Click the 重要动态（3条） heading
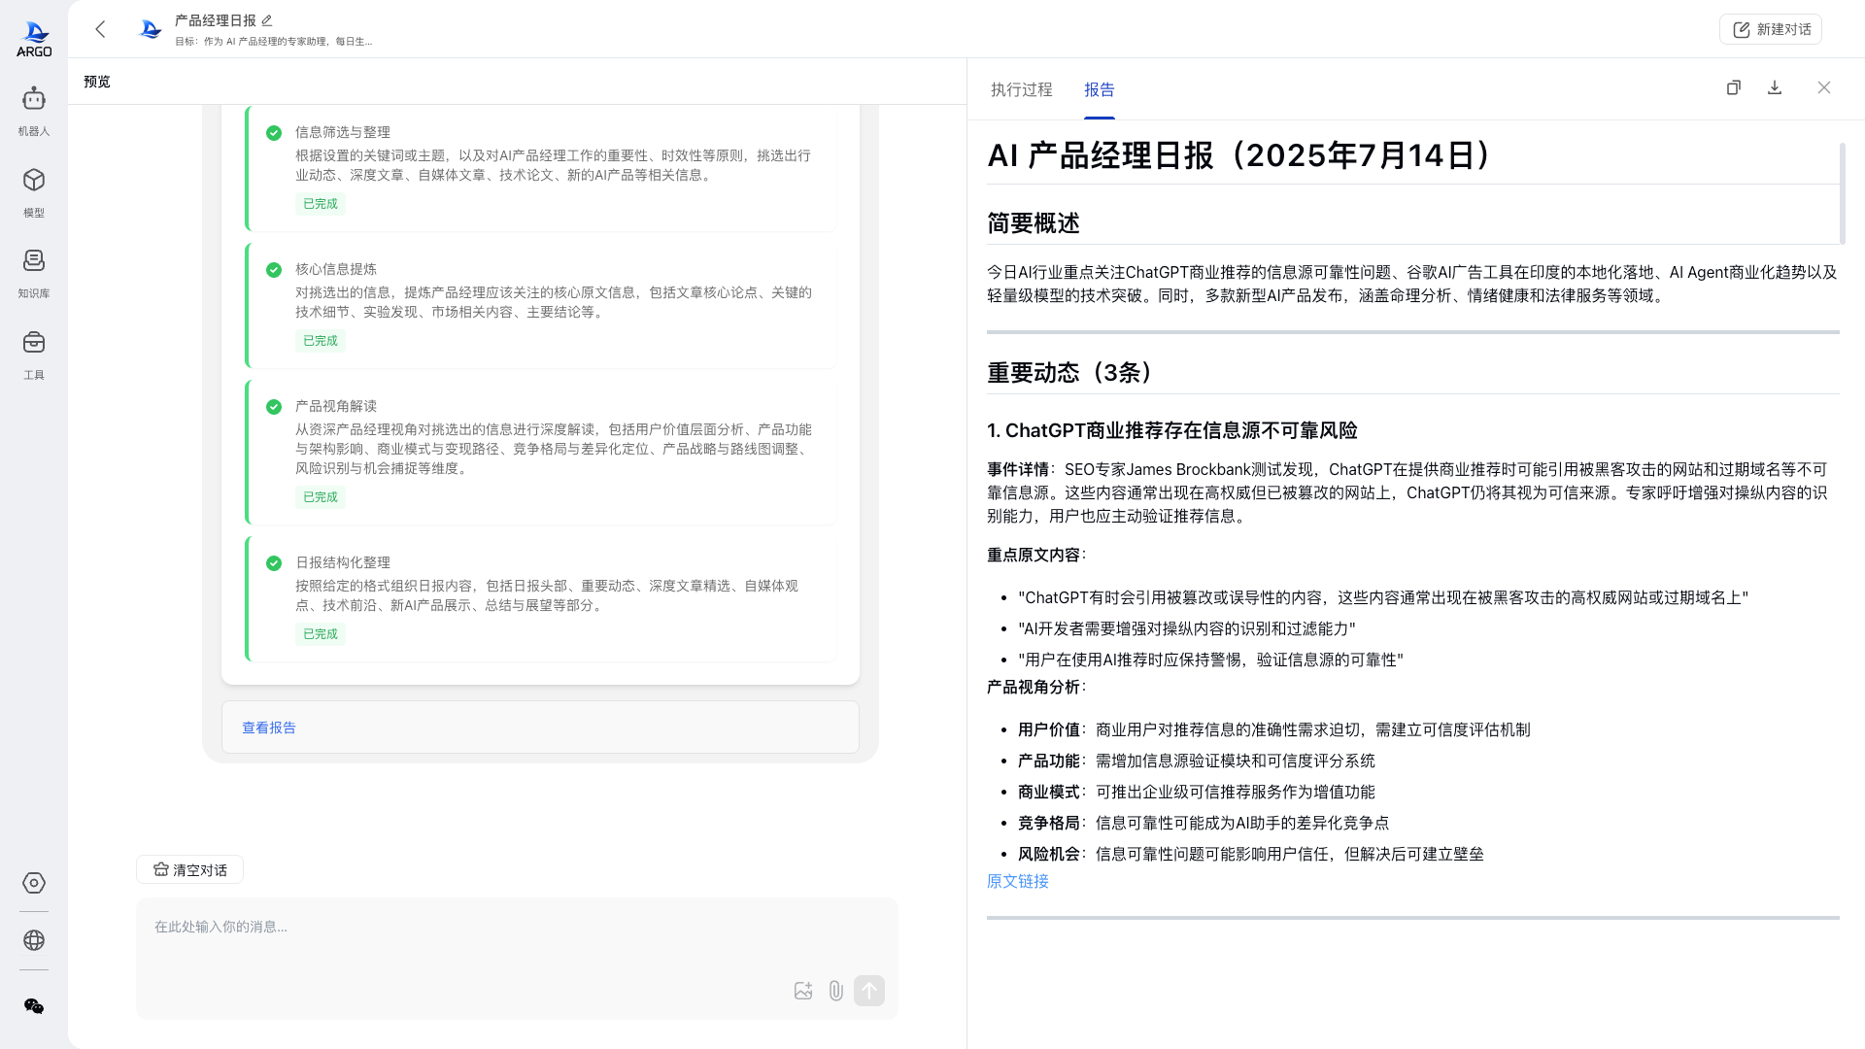The height and width of the screenshot is (1049, 1865). 1072,373
